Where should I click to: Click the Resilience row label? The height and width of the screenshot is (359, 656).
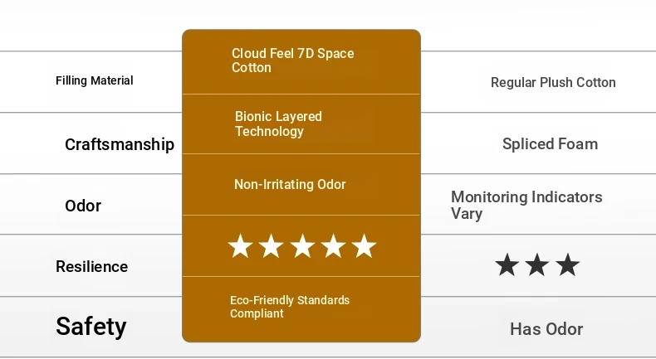[91, 267]
